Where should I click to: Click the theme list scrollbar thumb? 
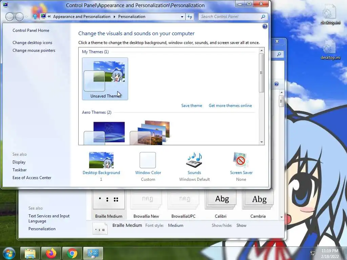point(261,73)
